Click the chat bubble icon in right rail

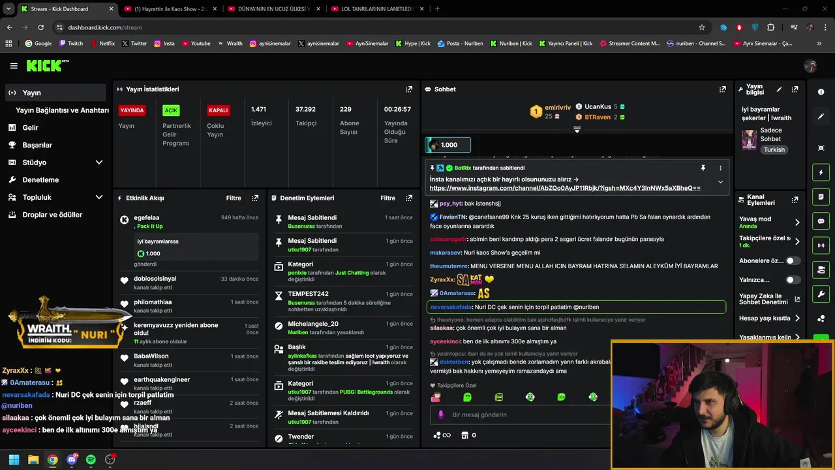point(821,221)
